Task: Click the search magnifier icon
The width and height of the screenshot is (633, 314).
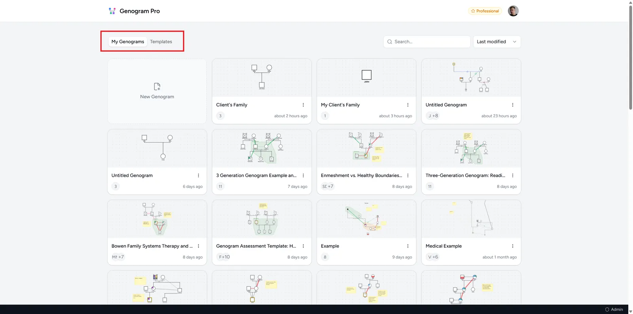Action: coord(390,42)
